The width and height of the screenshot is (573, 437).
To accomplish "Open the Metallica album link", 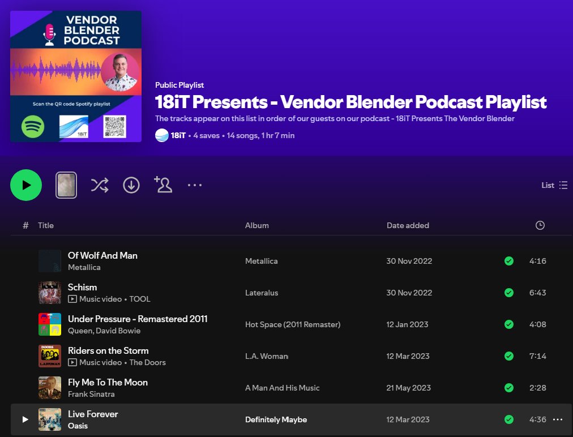I will pyautogui.click(x=261, y=261).
